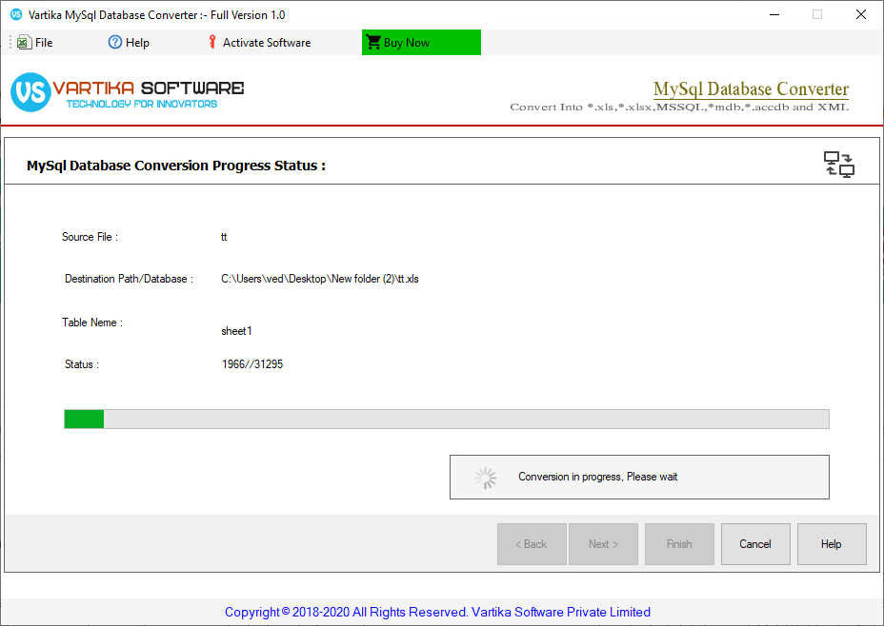The width and height of the screenshot is (884, 626).
Task: Click the loading spinner icon
Action: [486, 478]
